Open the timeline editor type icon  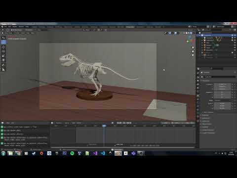click(52, 123)
